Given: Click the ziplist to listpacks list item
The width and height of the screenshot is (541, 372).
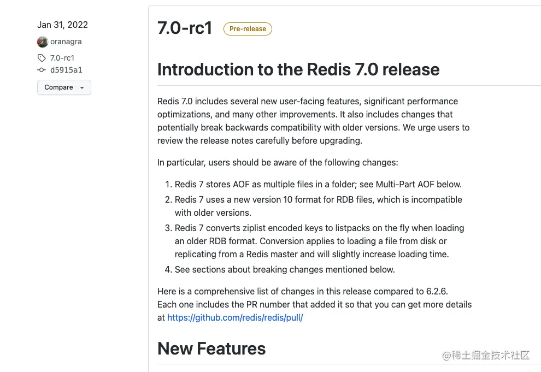Looking at the screenshot, I should (x=319, y=241).
